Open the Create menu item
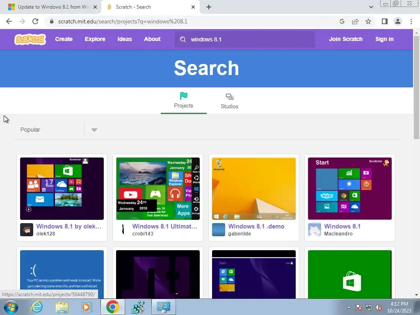Viewport: 420px width, 315px height. tap(64, 39)
